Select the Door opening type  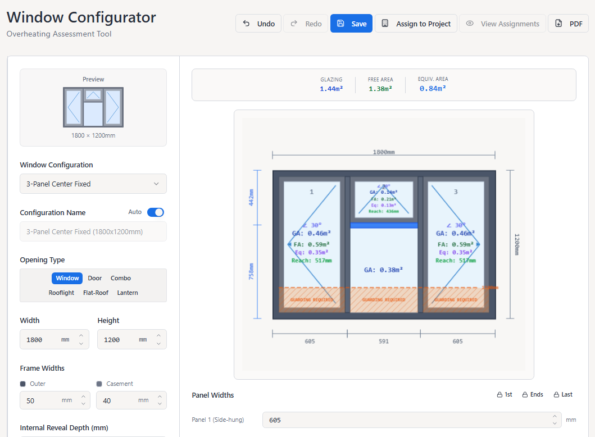[x=95, y=278]
